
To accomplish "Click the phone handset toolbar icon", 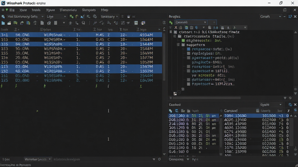I will [77, 23].
